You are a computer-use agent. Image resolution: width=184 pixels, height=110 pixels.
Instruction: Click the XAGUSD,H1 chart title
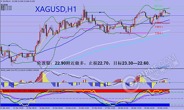pos(56,9)
